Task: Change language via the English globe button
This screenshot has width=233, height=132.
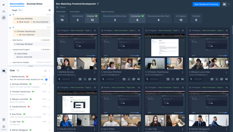Action: coord(4,128)
